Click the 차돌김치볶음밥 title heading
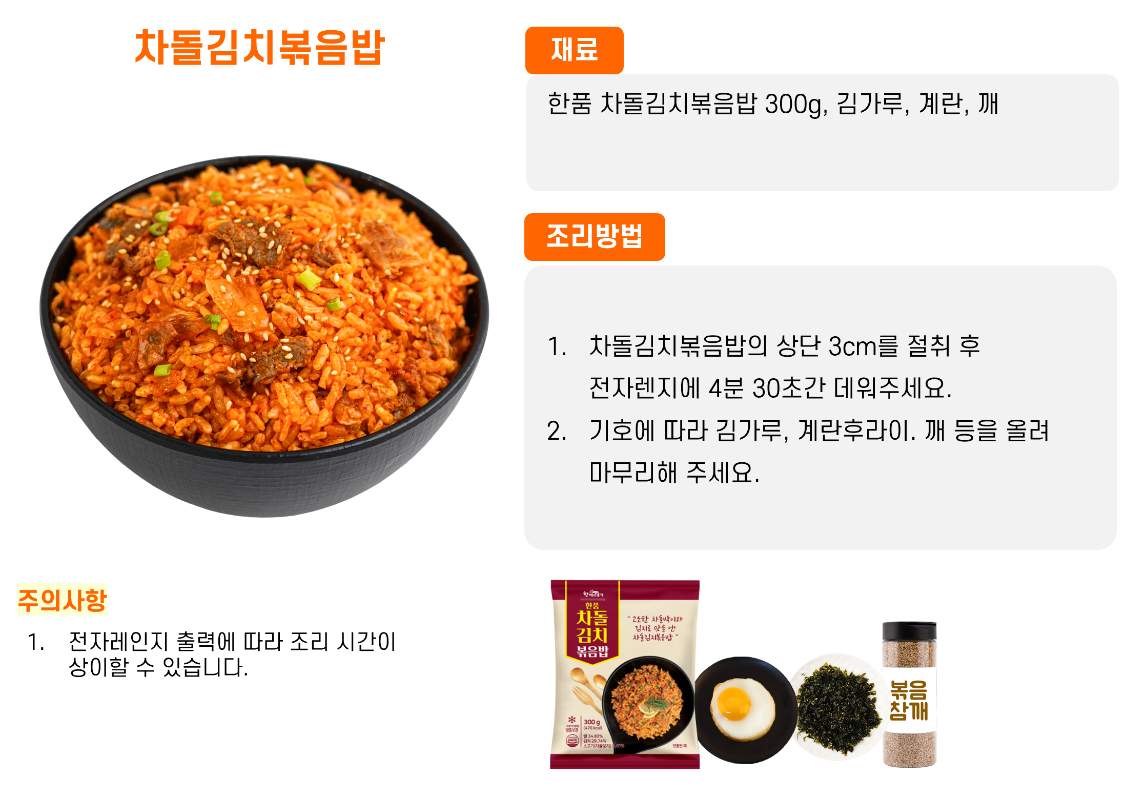This screenshot has width=1146, height=799. [x=259, y=47]
